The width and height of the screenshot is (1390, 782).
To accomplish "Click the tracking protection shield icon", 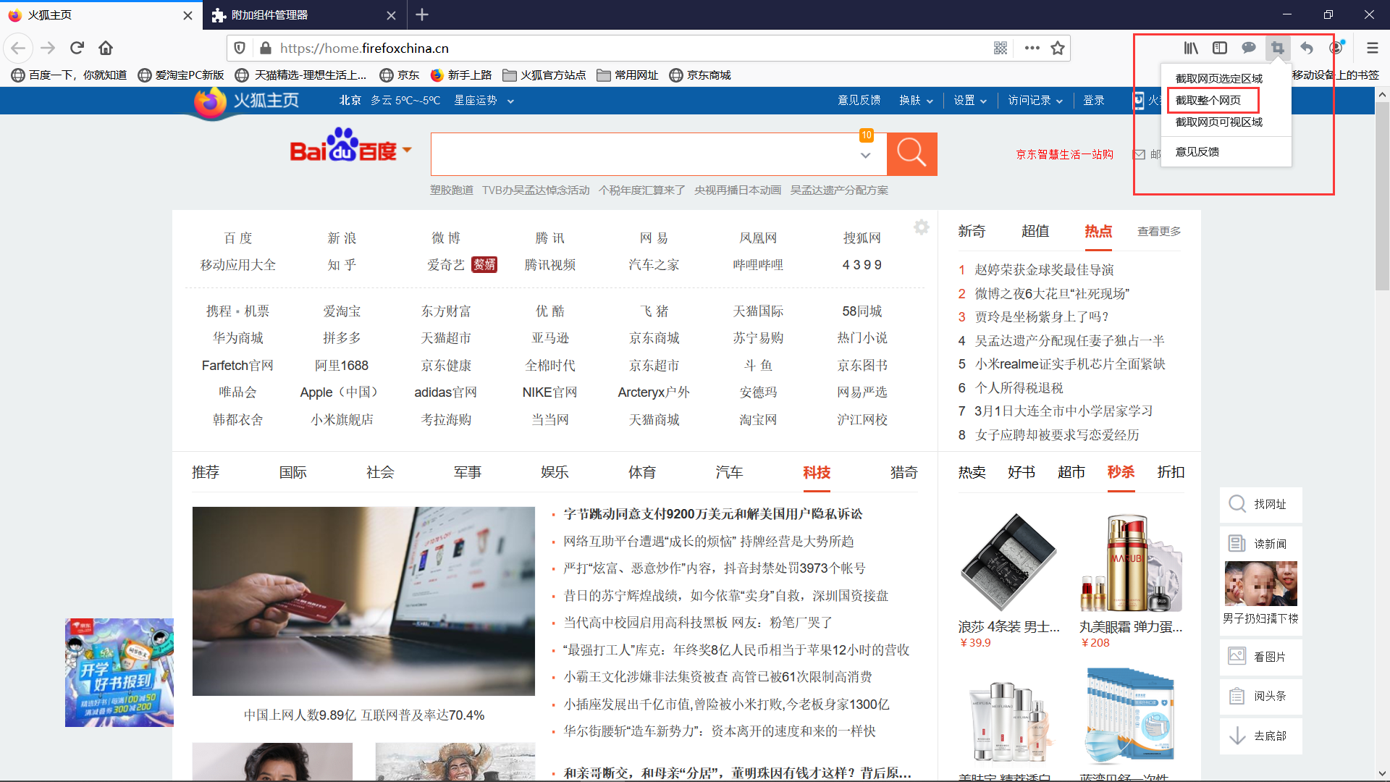I will click(240, 48).
